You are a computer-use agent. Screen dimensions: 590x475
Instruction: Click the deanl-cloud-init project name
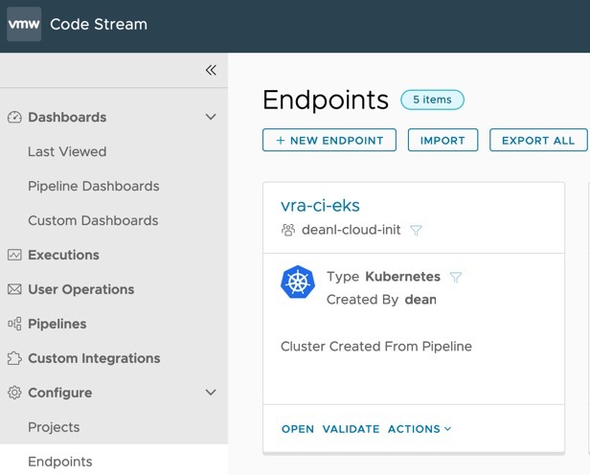click(352, 230)
